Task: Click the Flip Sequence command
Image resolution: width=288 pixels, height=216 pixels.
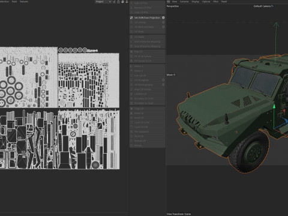Action: pyautogui.click(x=148, y=131)
